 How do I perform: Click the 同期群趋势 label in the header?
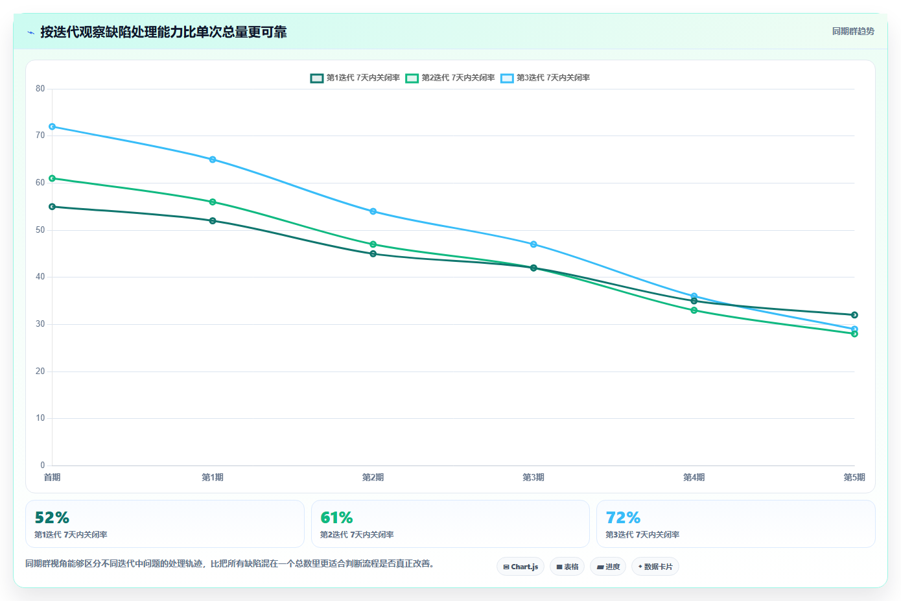tap(853, 31)
